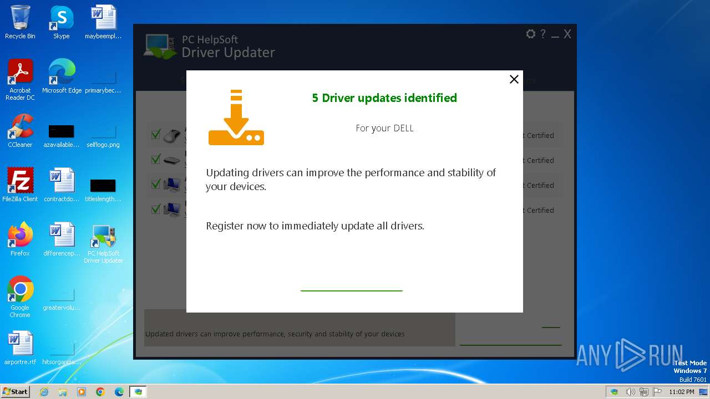
Task: Click the orange download icon in dialog
Action: [236, 117]
